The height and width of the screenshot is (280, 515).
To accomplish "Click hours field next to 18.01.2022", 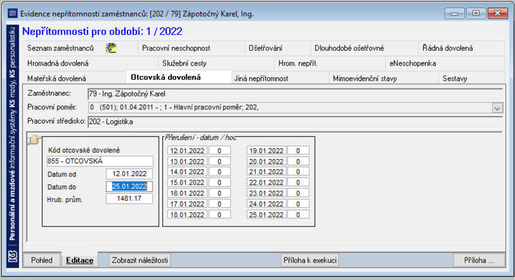I will point(220,215).
